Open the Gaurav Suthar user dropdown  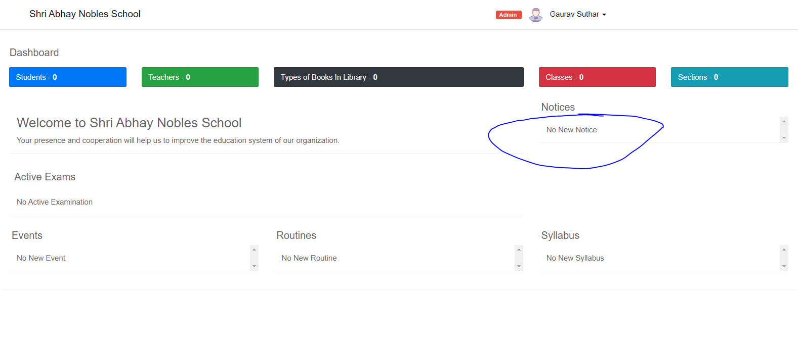tap(578, 14)
